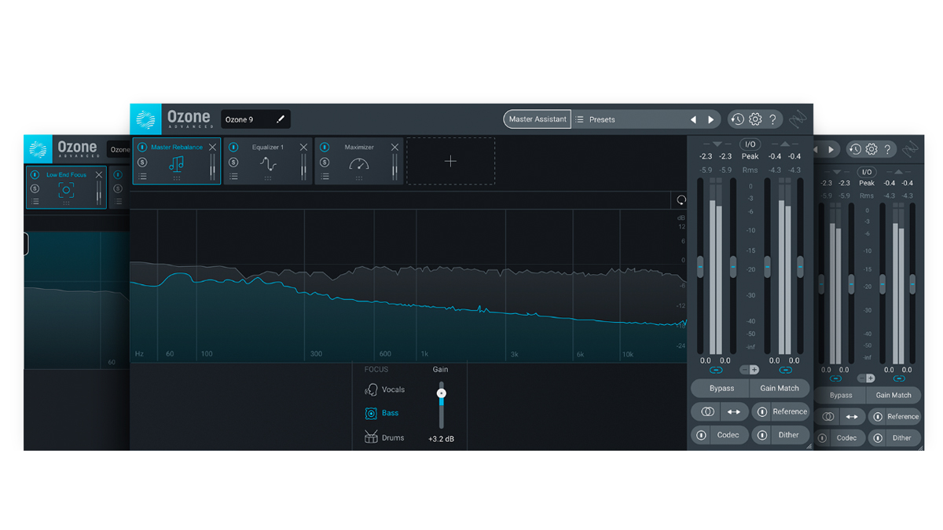Select the Drums focus icon
The width and height of the screenshot is (943, 530).
371,437
